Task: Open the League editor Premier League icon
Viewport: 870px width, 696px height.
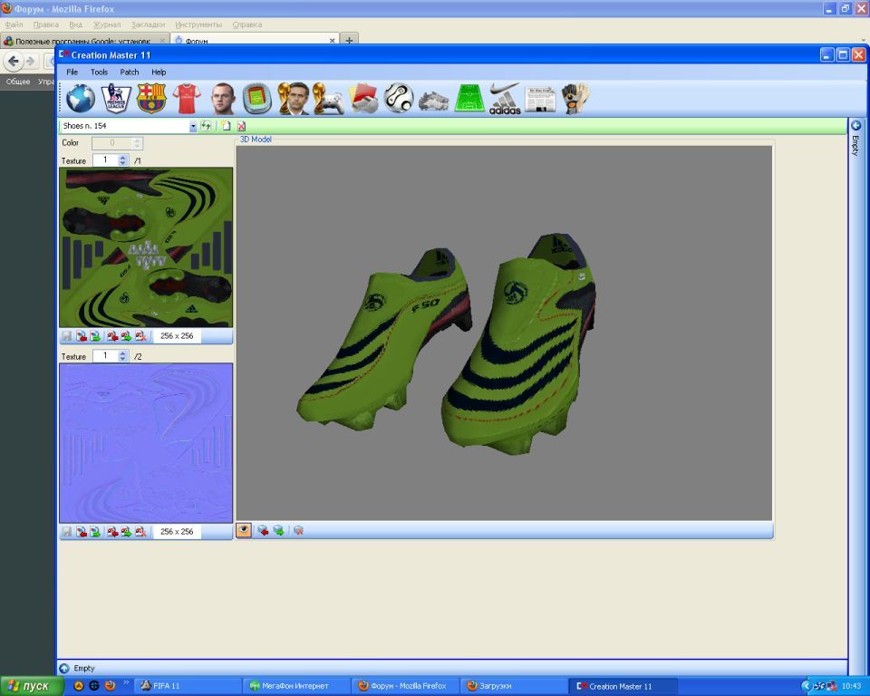Action: click(116, 99)
